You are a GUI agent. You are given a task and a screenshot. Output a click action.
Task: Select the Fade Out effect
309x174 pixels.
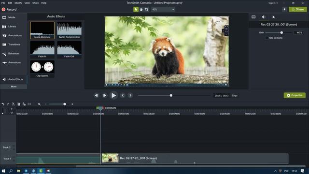pyautogui.click(x=69, y=49)
